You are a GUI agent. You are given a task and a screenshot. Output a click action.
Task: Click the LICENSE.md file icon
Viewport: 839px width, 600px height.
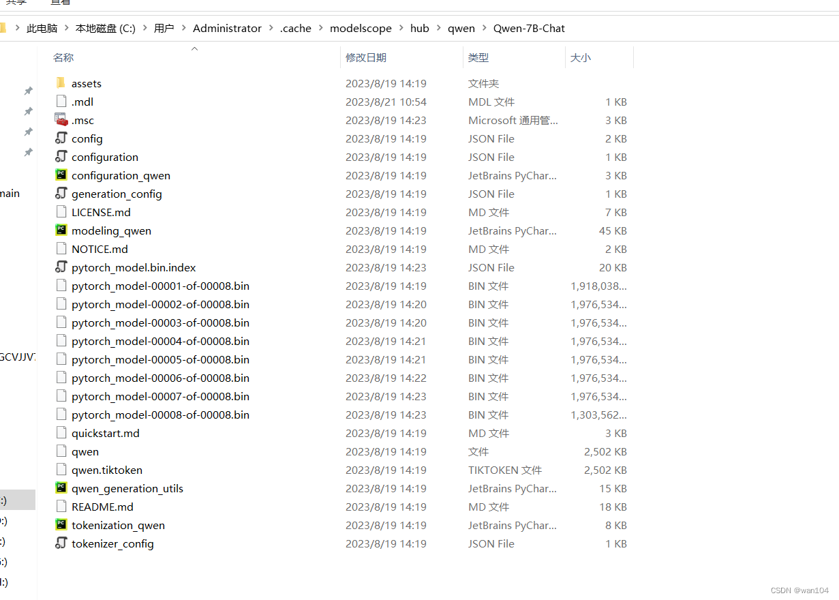61,212
